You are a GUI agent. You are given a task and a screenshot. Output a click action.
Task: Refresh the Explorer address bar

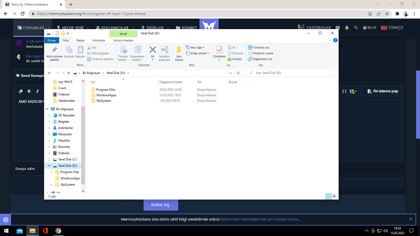click(238, 73)
